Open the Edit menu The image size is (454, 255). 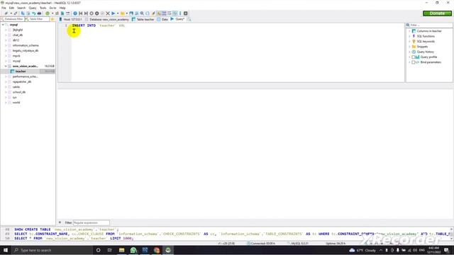(11, 8)
